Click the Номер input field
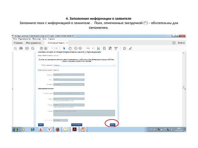 69,105
